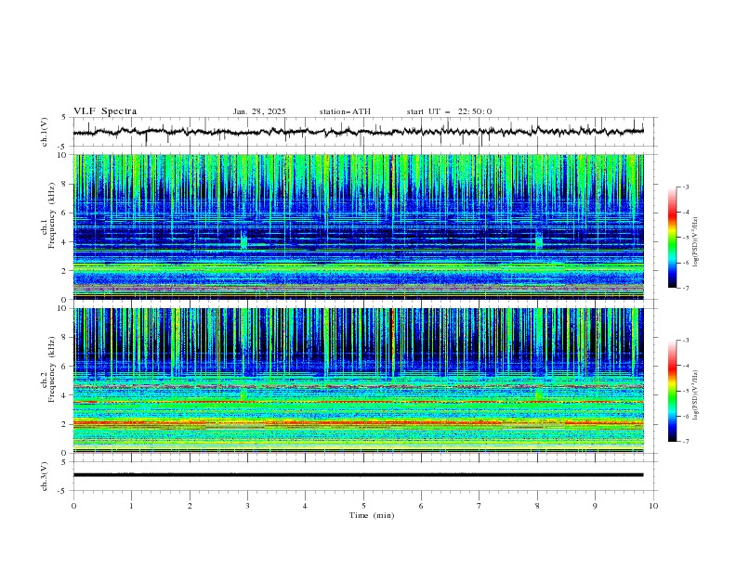This screenshot has height=568, width=736.
Task: Click the "VLF Spectra" plot title
Action: [x=105, y=111]
